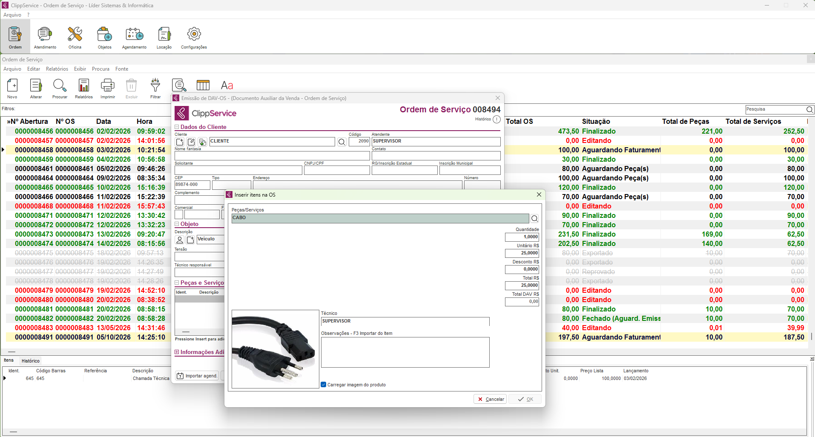Click Cancelar in Inserir itens dialog
This screenshot has height=437, width=815.
(x=490, y=399)
